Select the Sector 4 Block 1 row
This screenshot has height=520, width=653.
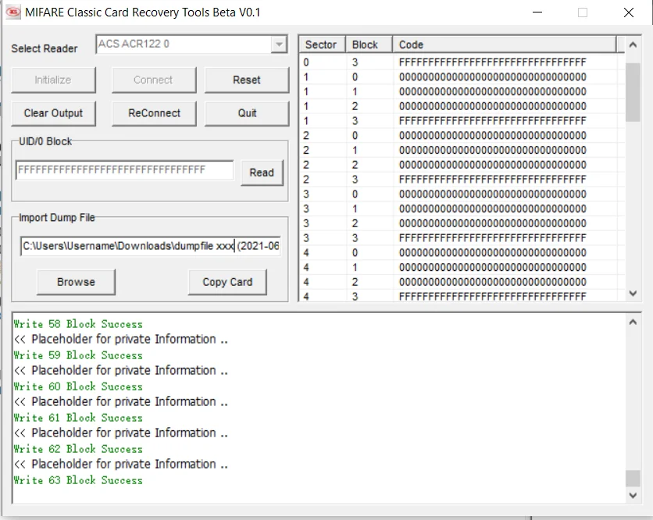pyautogui.click(x=462, y=267)
